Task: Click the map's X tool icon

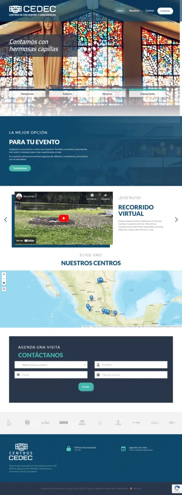Action: (x=4, y=283)
